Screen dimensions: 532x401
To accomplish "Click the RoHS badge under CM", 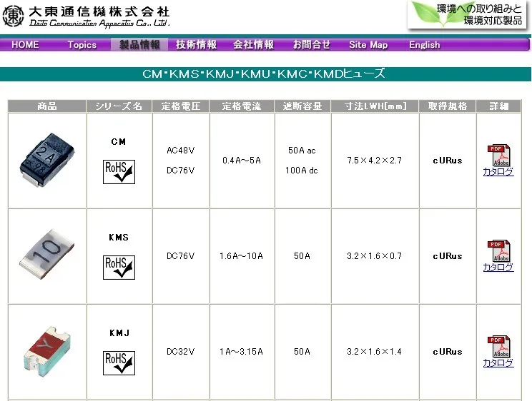I will coord(119,172).
